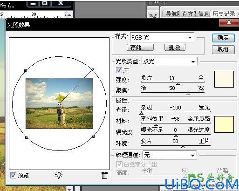Open the properties color swatch beside 材料
Image resolution: width=239 pixels, height=191 pixels.
tap(224, 124)
